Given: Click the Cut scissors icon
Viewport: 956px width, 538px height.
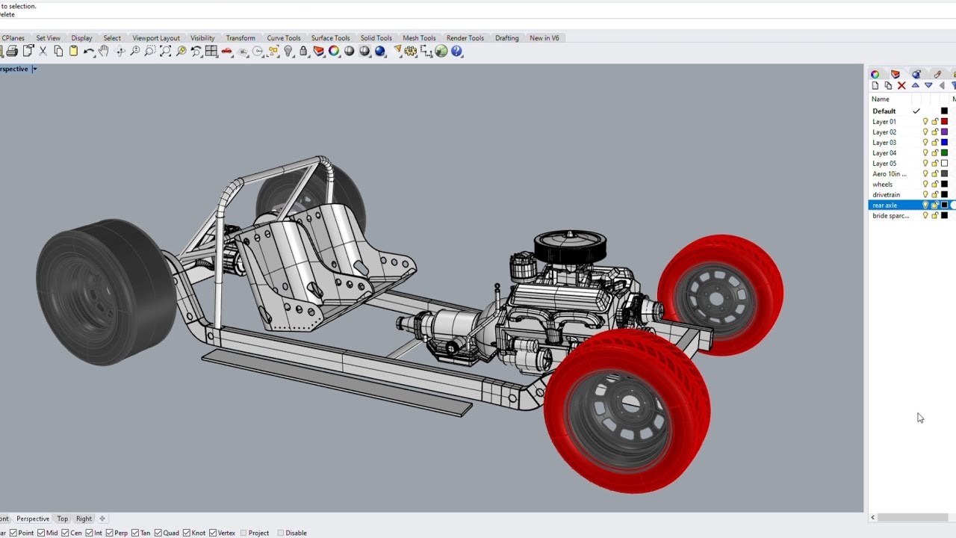Looking at the screenshot, I should [43, 51].
